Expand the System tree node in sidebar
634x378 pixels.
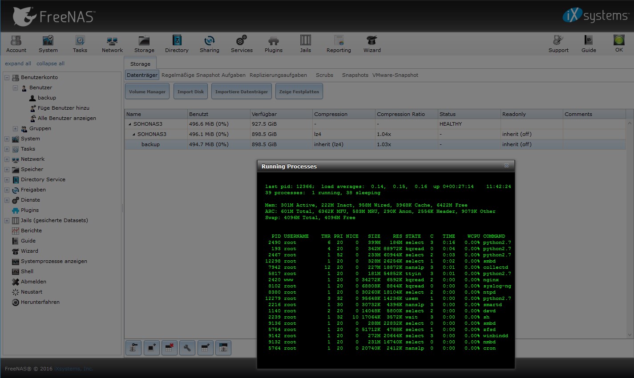pos(7,139)
